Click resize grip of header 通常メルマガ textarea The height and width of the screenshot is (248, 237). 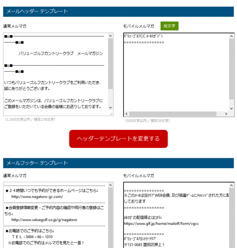[111, 114]
